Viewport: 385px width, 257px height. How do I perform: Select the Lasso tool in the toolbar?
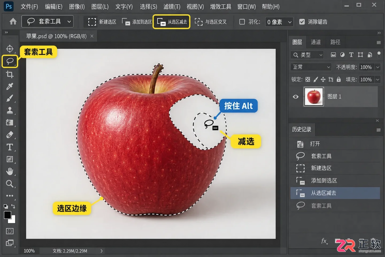pyautogui.click(x=10, y=61)
